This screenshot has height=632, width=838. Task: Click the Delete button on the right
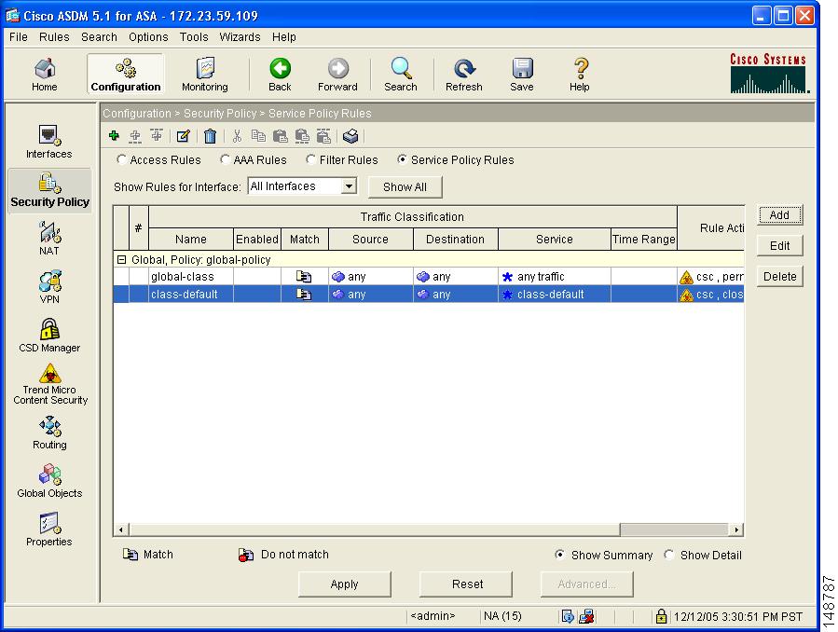pos(780,276)
